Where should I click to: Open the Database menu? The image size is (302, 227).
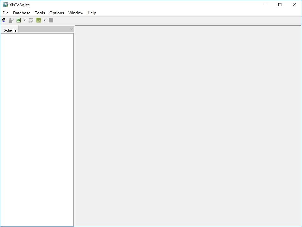pyautogui.click(x=22, y=13)
